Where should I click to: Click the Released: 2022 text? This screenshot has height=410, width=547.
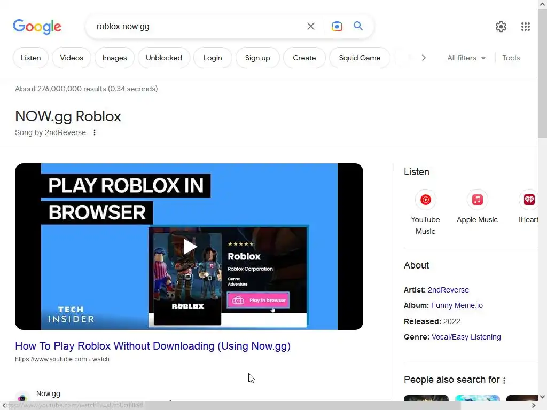point(432,321)
